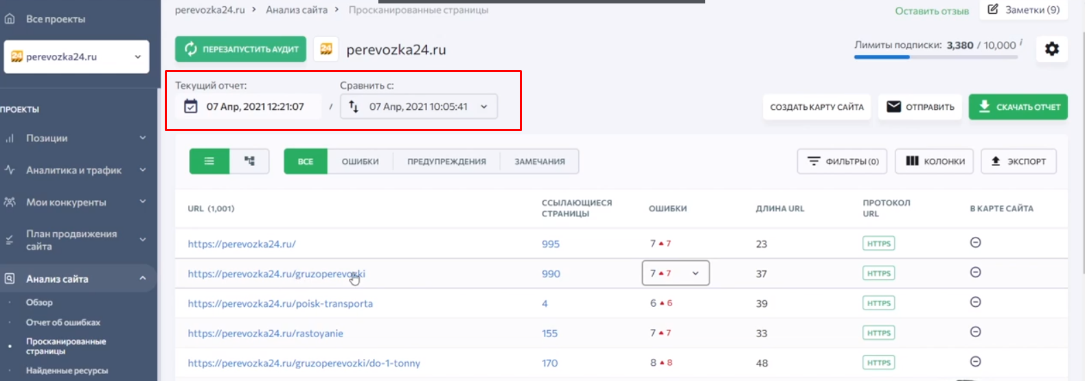Open Обзор in sidebar submenu

coord(39,302)
